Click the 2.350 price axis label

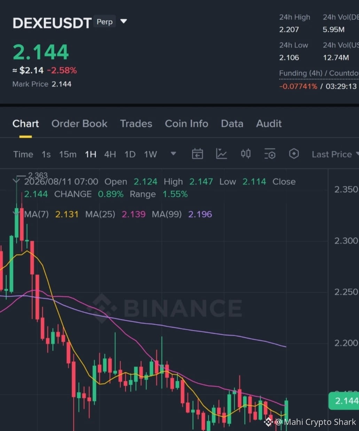(346, 190)
